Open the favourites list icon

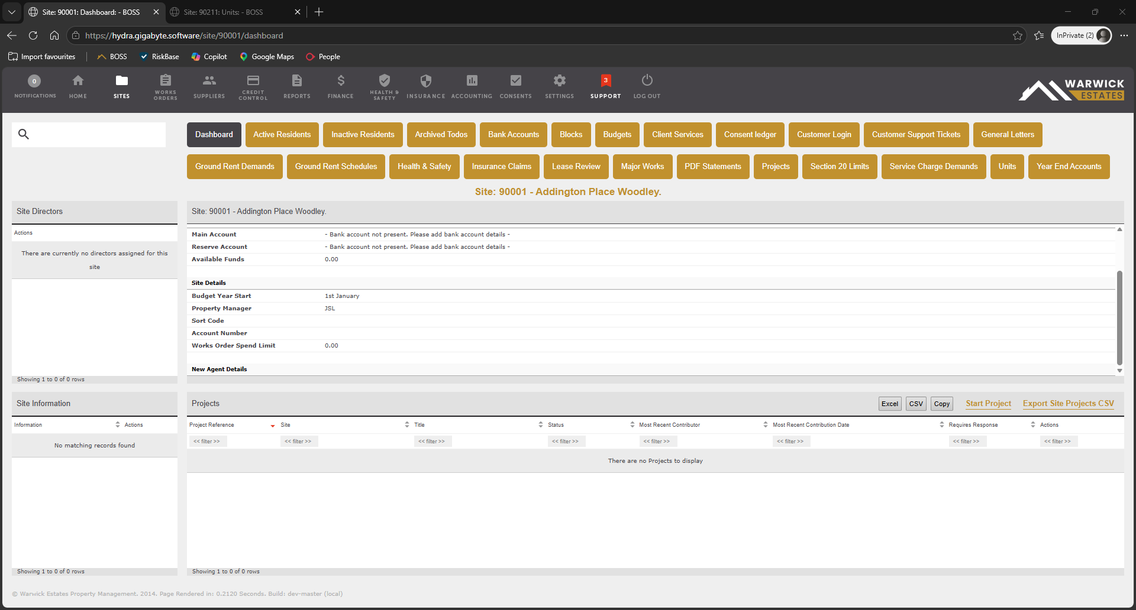[1039, 35]
